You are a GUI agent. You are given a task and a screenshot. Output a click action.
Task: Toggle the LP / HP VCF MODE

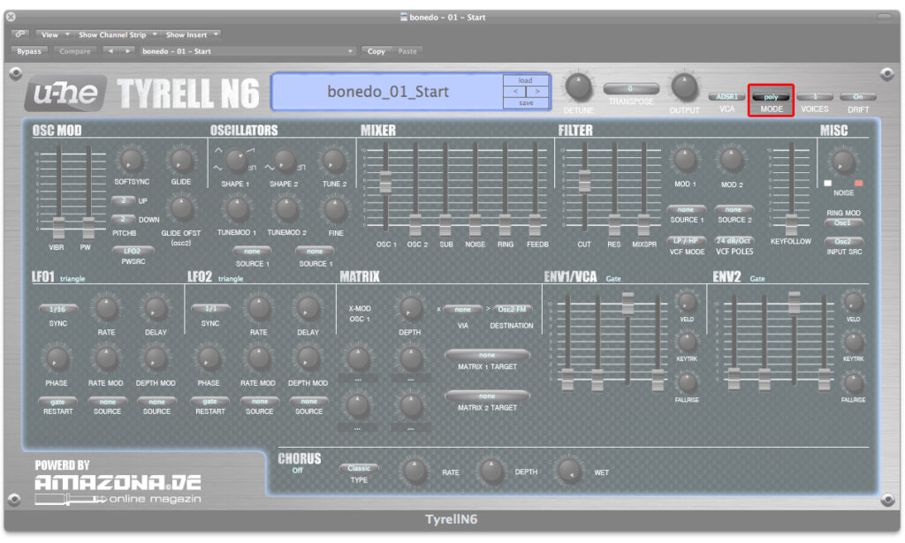click(686, 241)
